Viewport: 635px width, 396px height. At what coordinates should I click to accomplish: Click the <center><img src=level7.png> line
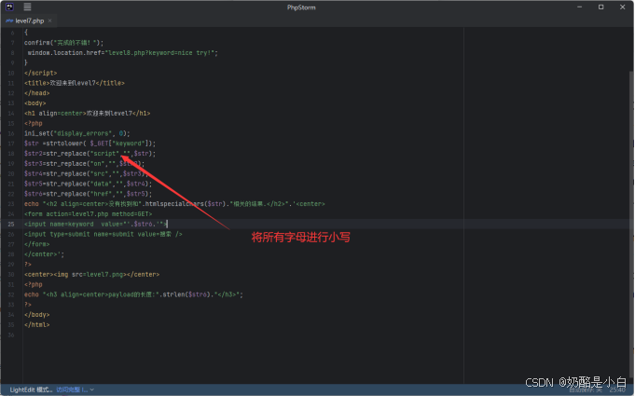(92, 275)
